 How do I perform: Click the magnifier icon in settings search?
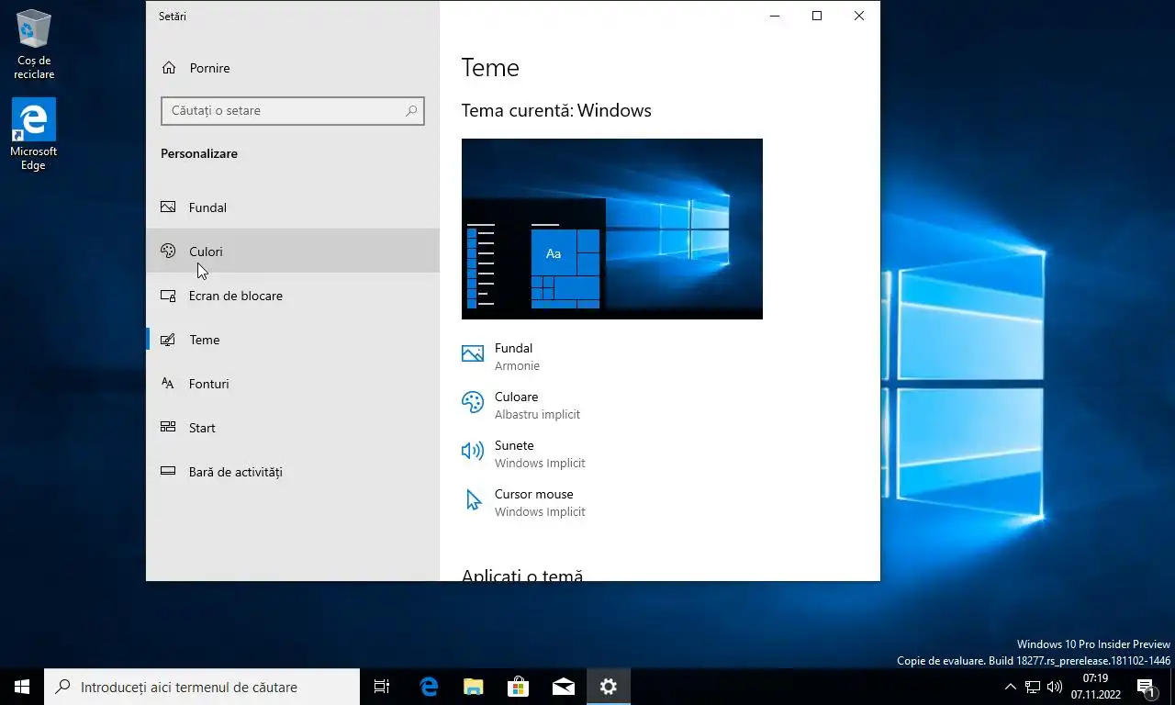[411, 110]
